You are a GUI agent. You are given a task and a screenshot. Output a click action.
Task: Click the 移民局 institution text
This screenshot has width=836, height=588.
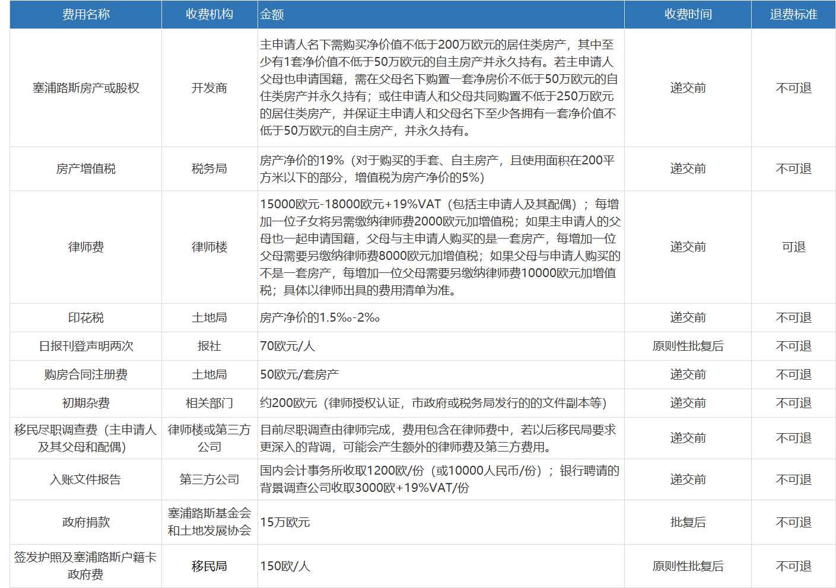click(209, 566)
